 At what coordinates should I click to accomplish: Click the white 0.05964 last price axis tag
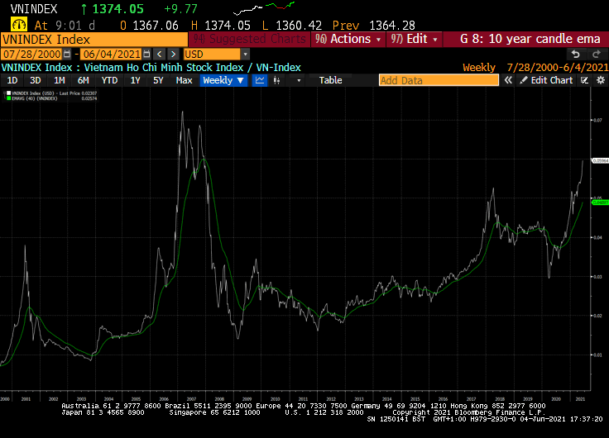click(x=600, y=160)
